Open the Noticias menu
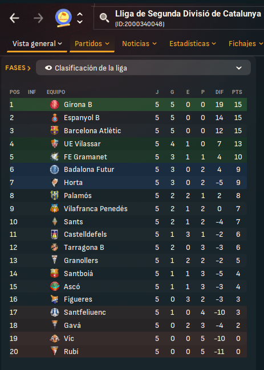Viewport: 264px width, 370px height. [139, 44]
